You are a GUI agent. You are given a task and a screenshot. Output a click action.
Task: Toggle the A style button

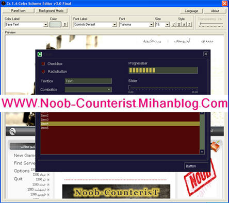pos(184,25)
